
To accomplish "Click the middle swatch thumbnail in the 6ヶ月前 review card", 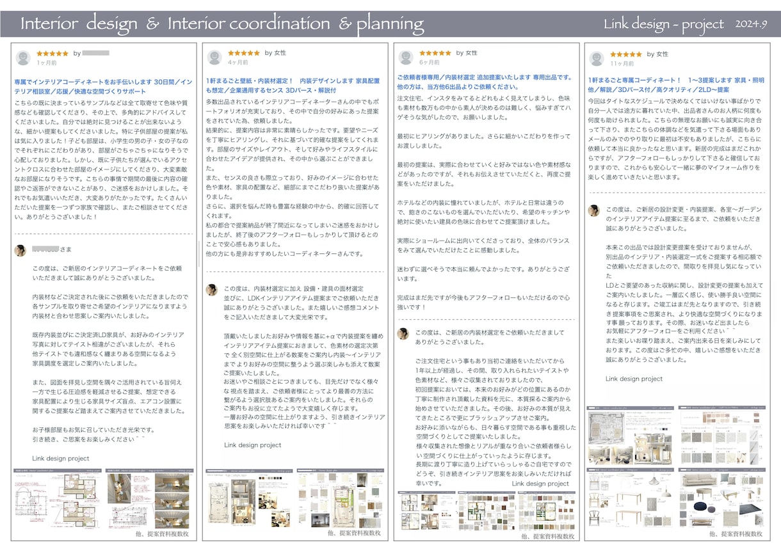I will click(486, 510).
